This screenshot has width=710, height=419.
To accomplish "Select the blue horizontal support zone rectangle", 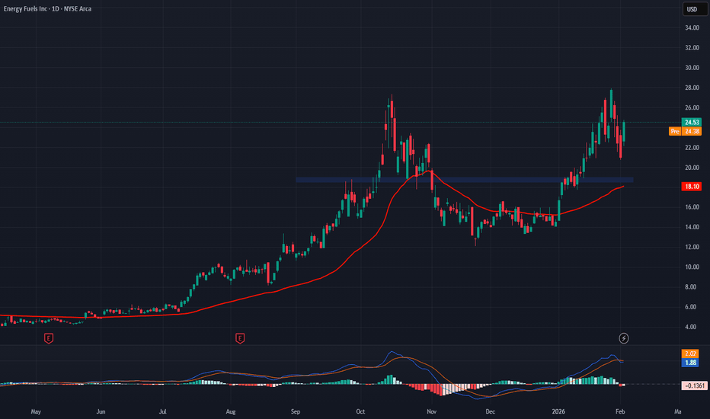I will (465, 180).
